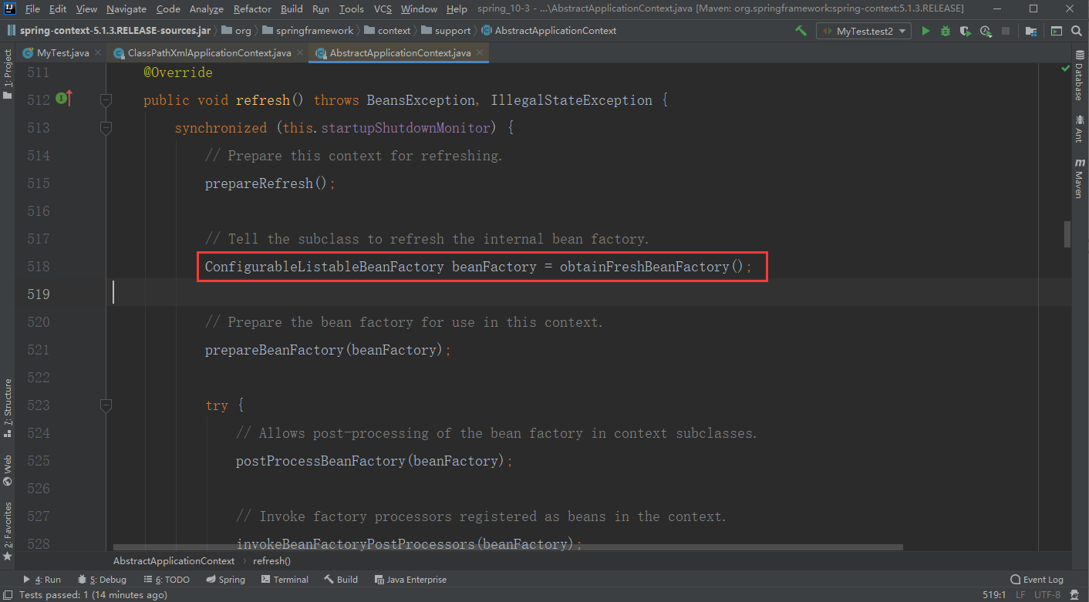
Task: Open the MyTest.test2 run configuration dropdown
Action: pyautogui.click(x=864, y=31)
